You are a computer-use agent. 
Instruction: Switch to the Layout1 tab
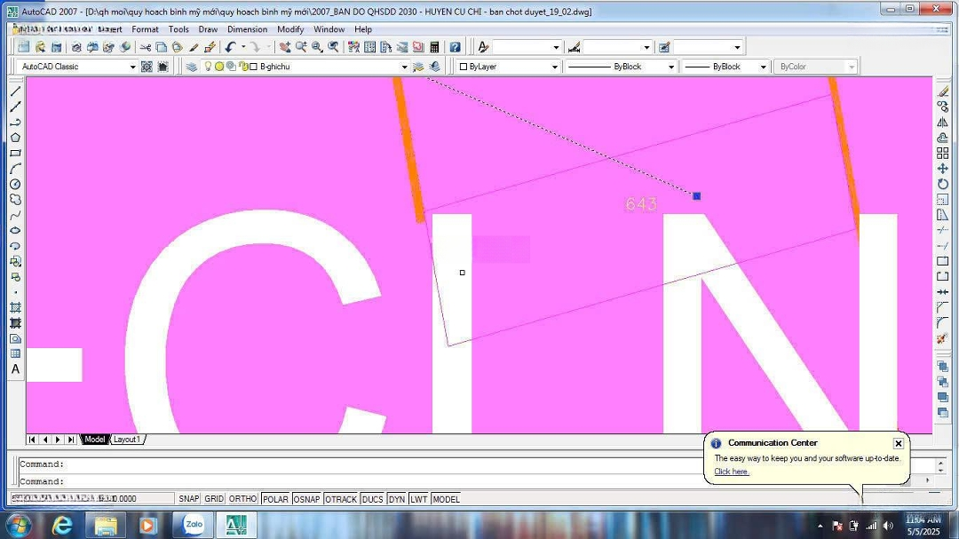126,440
